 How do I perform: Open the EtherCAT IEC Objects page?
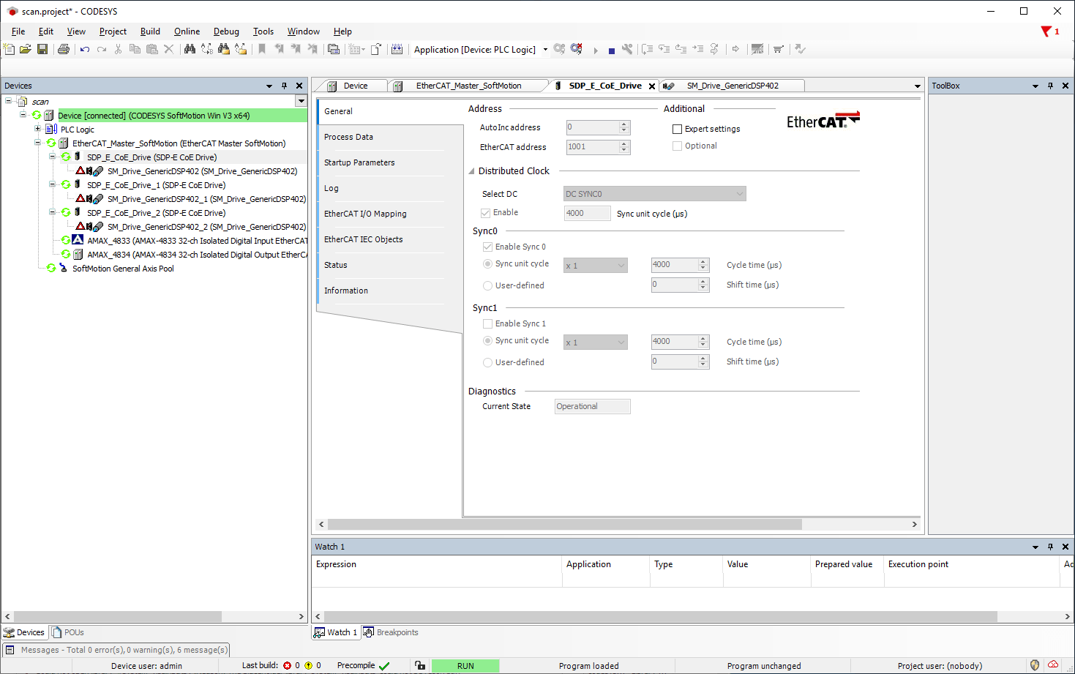coord(363,239)
